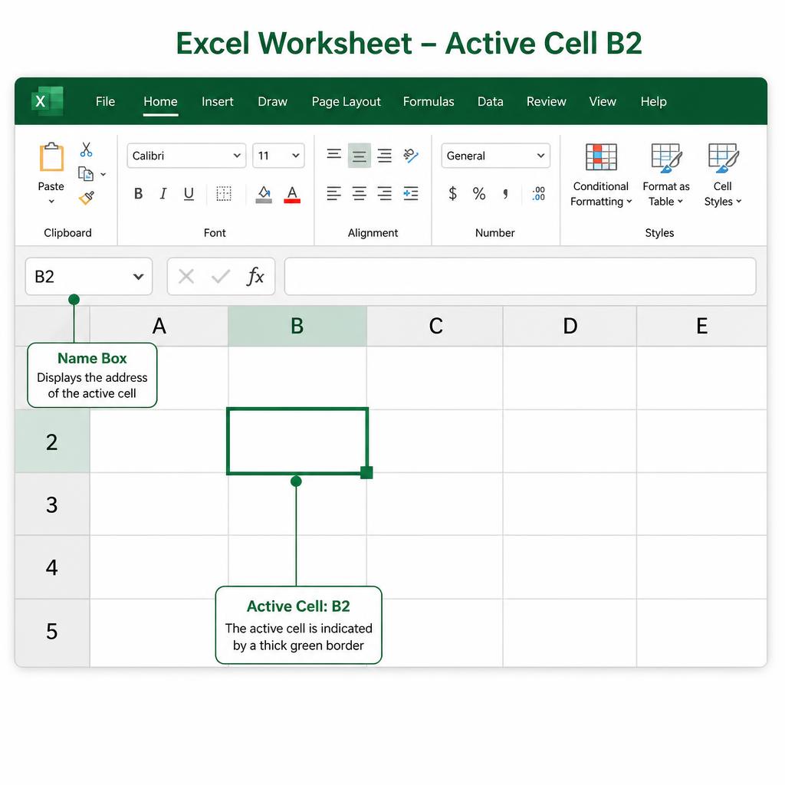Image resolution: width=785 pixels, height=785 pixels.
Task: Select the Format Painter brush
Action: click(87, 199)
